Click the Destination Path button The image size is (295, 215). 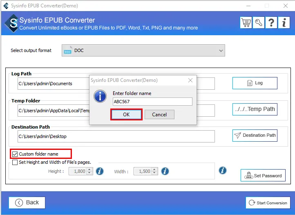(255, 136)
